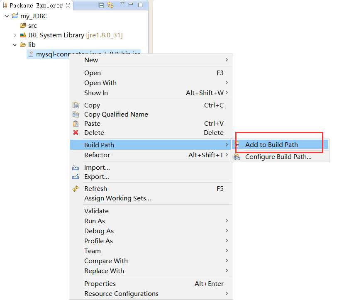
Task: Select the src source folder
Action: tap(32, 26)
